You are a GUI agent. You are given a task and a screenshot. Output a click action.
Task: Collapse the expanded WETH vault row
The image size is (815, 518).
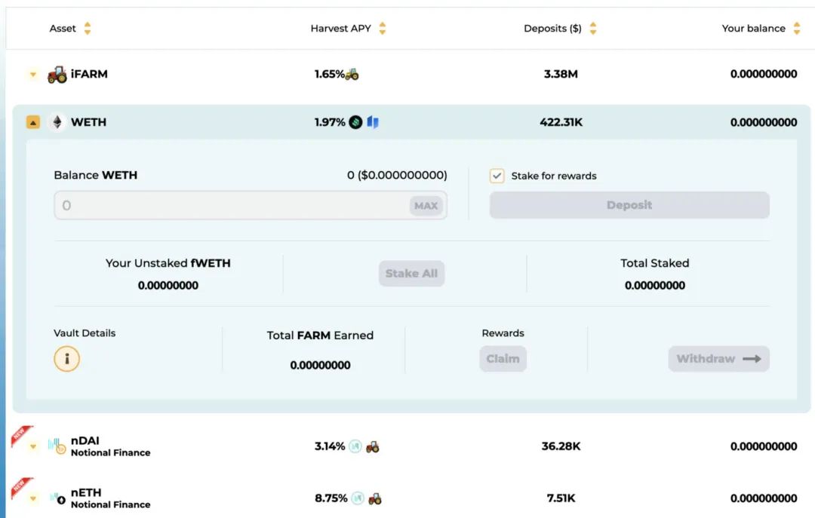click(x=32, y=122)
